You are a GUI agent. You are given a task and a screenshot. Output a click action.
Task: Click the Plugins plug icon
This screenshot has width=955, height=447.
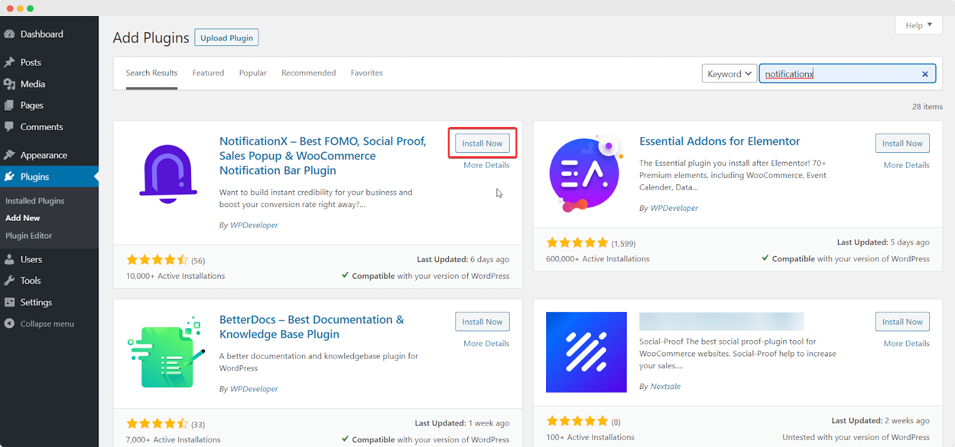point(10,177)
